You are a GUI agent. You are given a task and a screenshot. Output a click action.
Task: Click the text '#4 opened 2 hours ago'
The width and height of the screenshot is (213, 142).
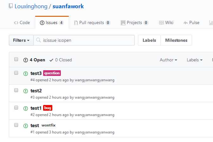(x=49, y=80)
